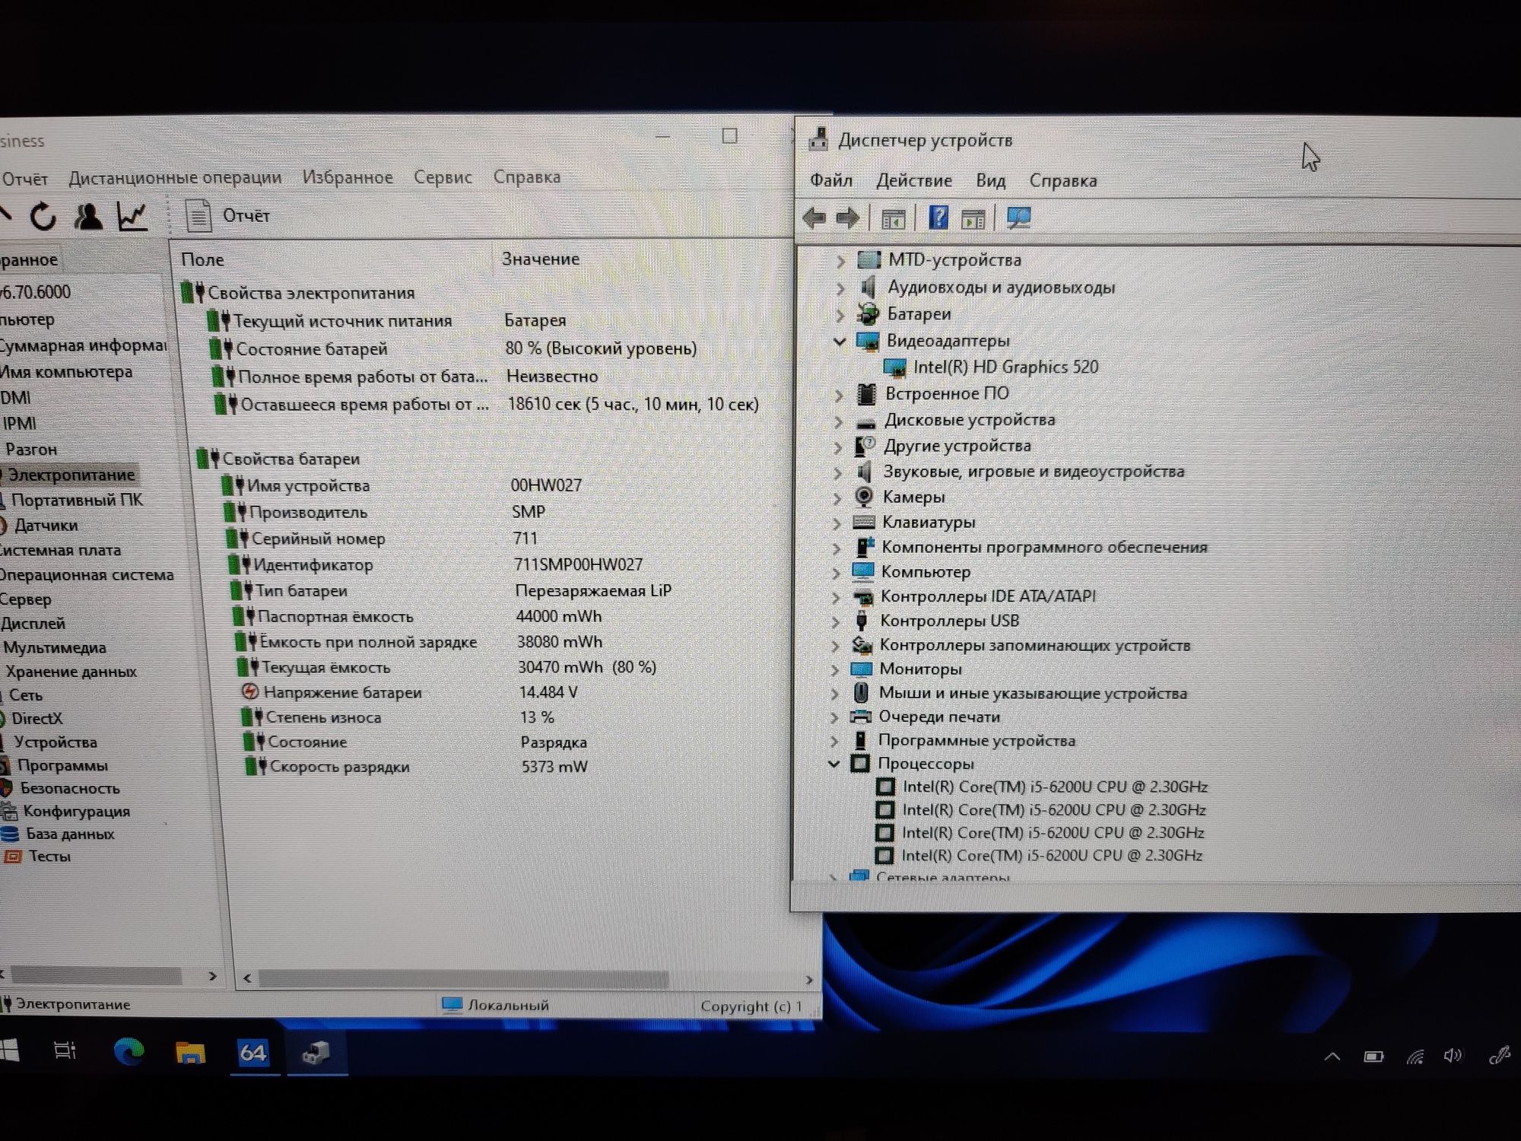Select Звуковые, игровые и видеоустройства category

(x=1034, y=472)
